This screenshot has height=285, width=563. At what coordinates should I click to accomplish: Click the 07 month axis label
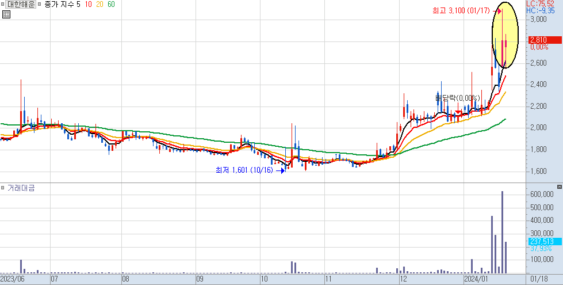coord(54,279)
